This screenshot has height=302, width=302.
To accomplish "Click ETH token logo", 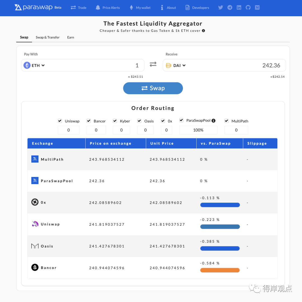I will point(27,65).
